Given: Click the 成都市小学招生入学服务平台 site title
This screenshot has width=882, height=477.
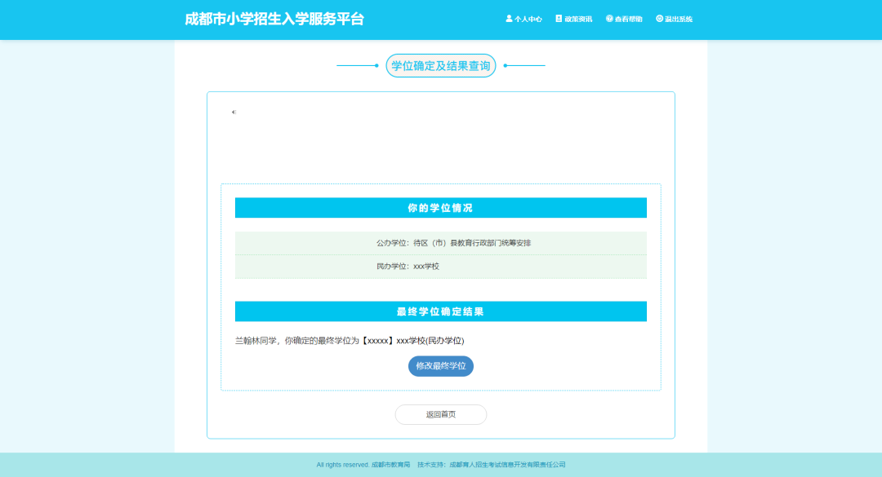Looking at the screenshot, I should 274,19.
